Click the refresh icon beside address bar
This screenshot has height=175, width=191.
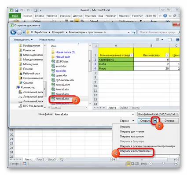click(134, 32)
